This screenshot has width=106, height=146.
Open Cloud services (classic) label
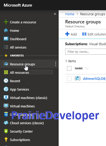27,123
